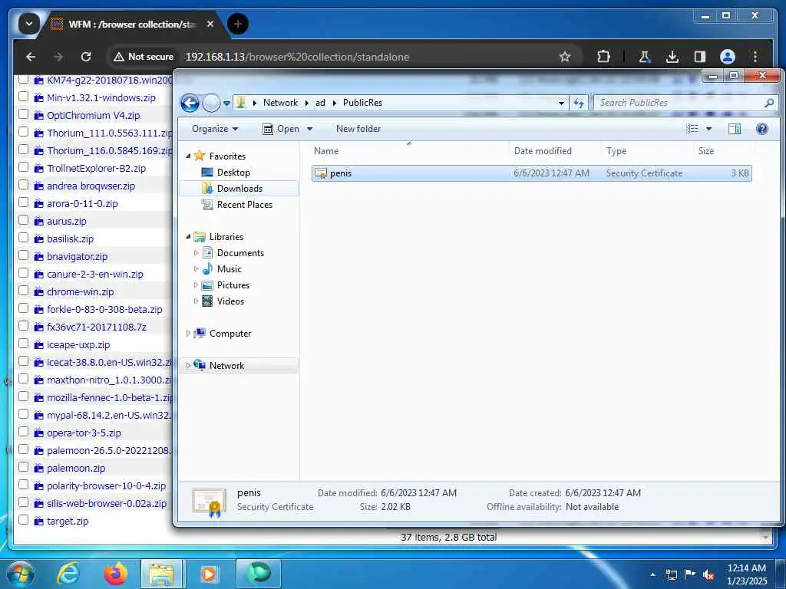Open the Chrome Labs flask icon
This screenshot has width=786, height=589.
[644, 57]
